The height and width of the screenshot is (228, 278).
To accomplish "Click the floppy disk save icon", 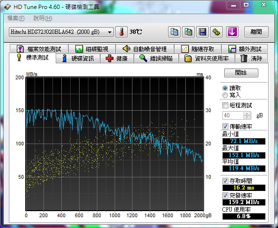I will 202,32.
